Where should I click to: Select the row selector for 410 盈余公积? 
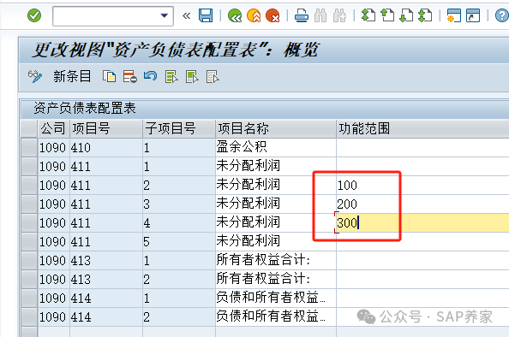click(29, 147)
